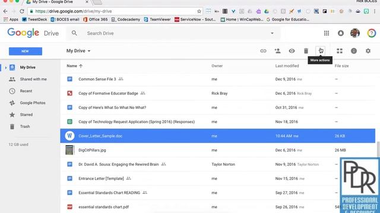Screen dimensions: 380x213
Task: Click 12 GB used storage text
Action: coord(18,144)
